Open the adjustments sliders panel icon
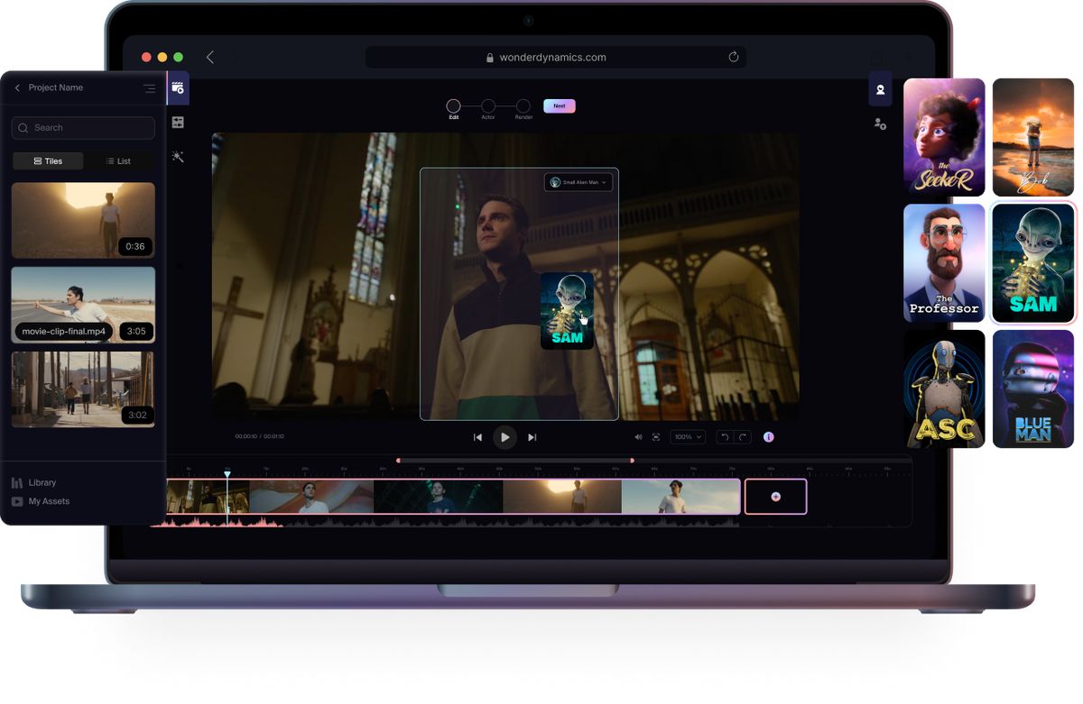 pyautogui.click(x=178, y=123)
